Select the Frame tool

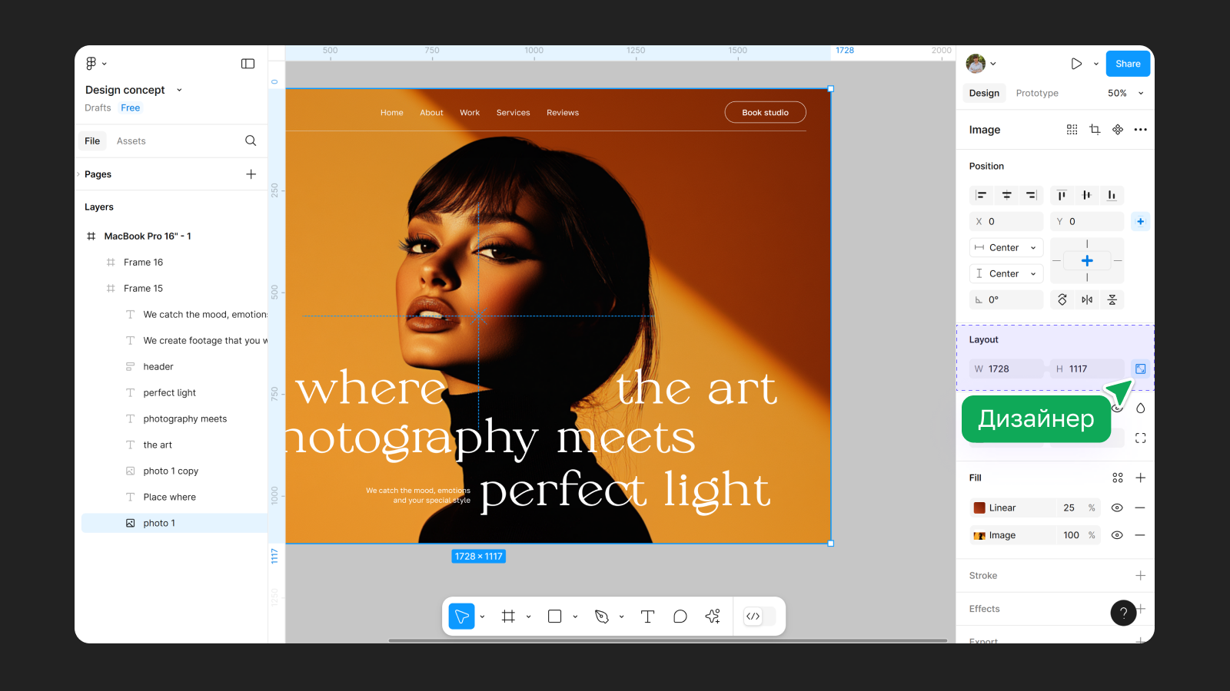508,617
